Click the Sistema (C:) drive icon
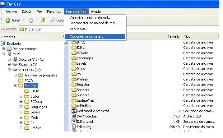Viewport: 223px width, 138px height. [15, 65]
